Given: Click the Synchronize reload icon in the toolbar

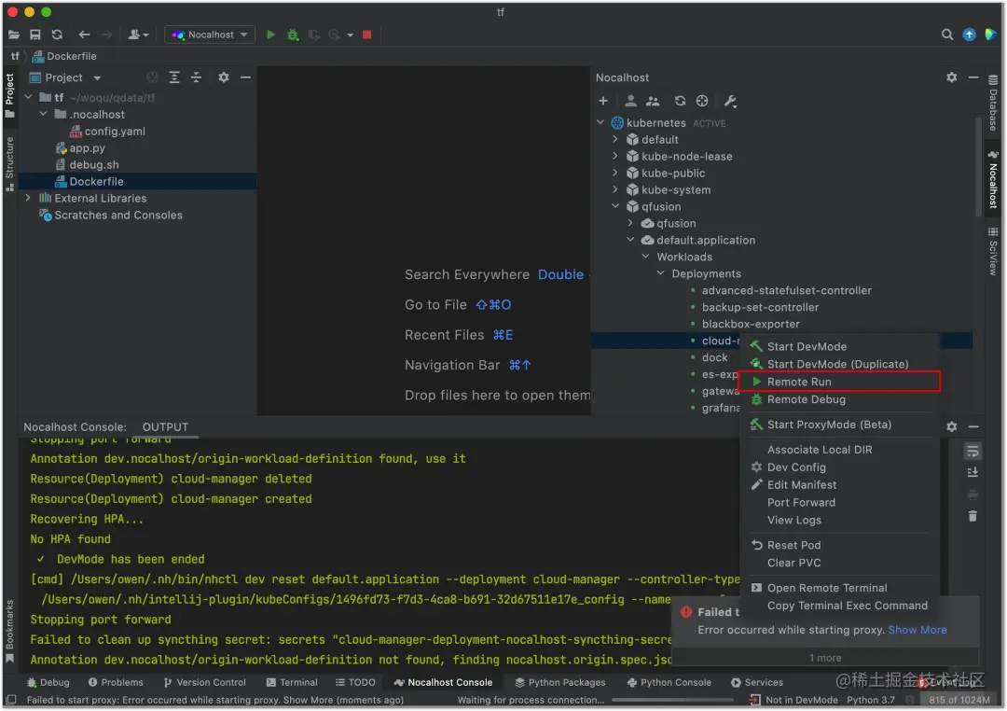Looking at the screenshot, I should pos(57,35).
